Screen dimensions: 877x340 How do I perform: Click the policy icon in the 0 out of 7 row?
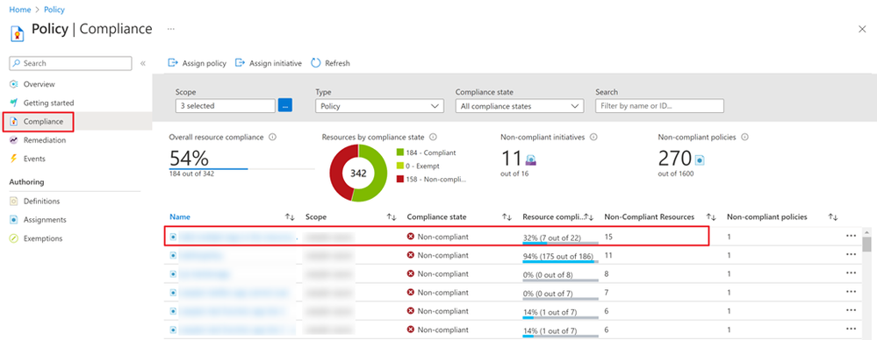point(174,293)
